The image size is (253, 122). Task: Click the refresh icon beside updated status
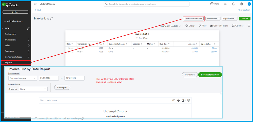click(x=83, y=118)
